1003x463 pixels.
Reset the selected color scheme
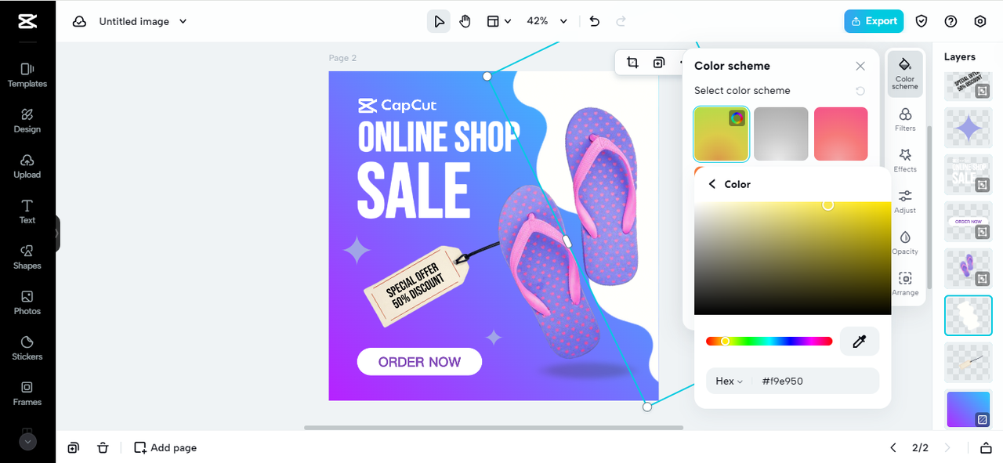coord(860,91)
